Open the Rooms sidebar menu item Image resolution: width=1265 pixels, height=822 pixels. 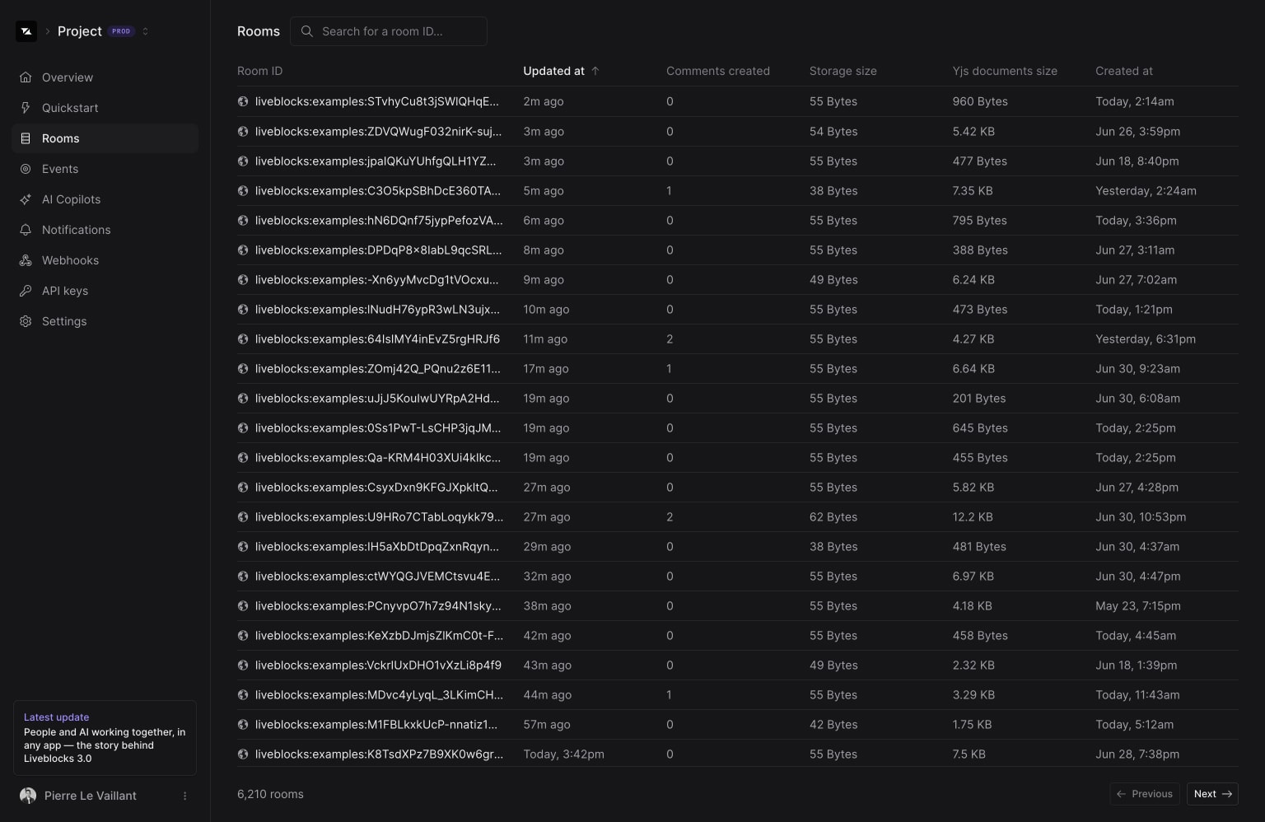[61, 138]
